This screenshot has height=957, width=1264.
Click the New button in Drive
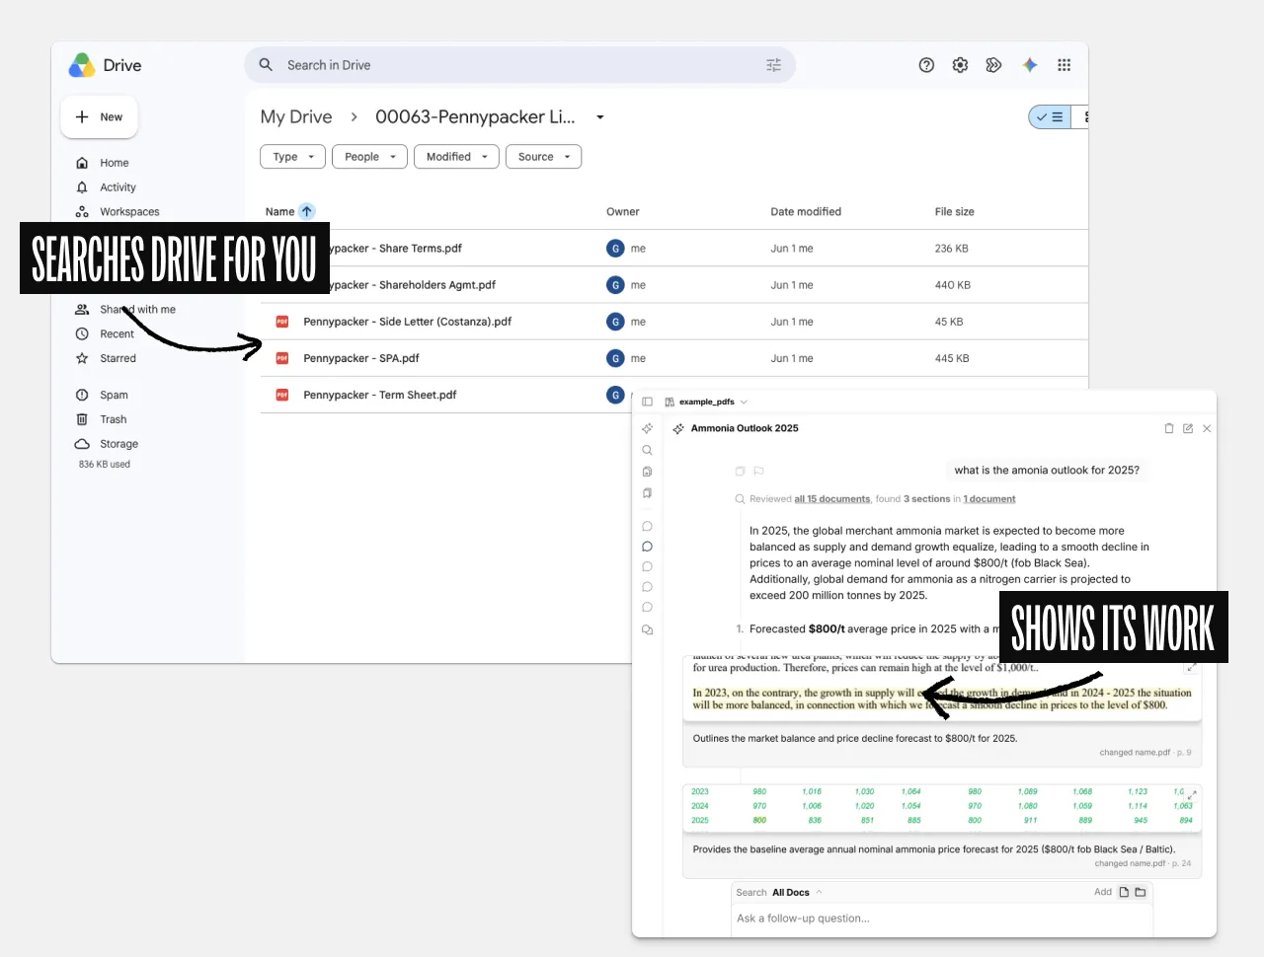point(99,116)
